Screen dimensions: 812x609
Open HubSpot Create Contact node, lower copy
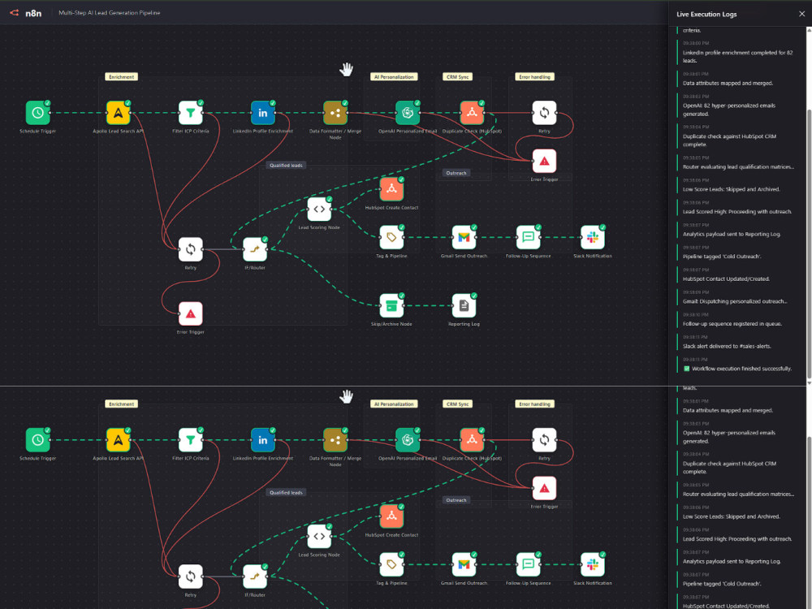391,516
